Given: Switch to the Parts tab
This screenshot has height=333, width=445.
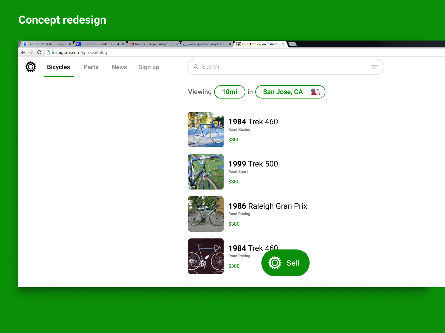Looking at the screenshot, I should click(x=91, y=67).
